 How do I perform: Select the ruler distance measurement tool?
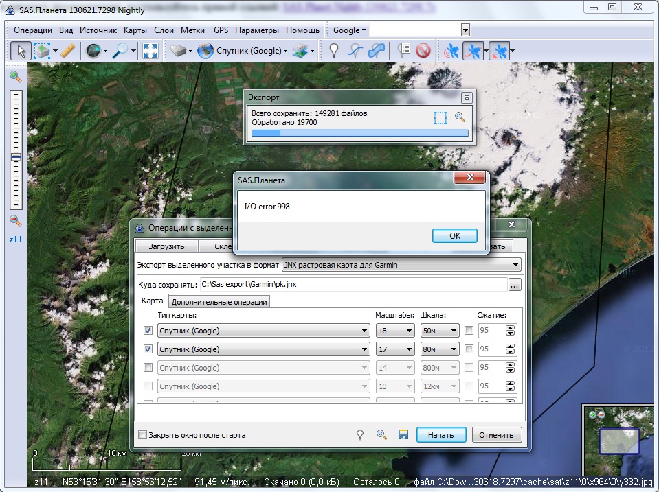coord(67,50)
